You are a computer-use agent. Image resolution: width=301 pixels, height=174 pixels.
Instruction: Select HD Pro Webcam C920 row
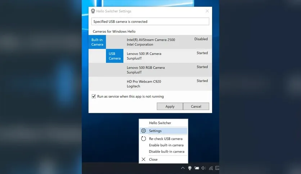tap(150, 84)
